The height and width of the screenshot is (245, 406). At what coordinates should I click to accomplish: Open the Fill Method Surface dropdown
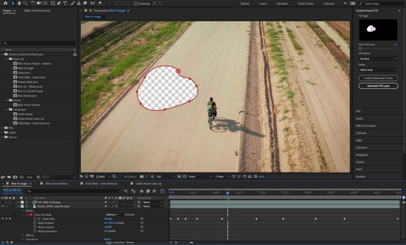click(x=378, y=59)
